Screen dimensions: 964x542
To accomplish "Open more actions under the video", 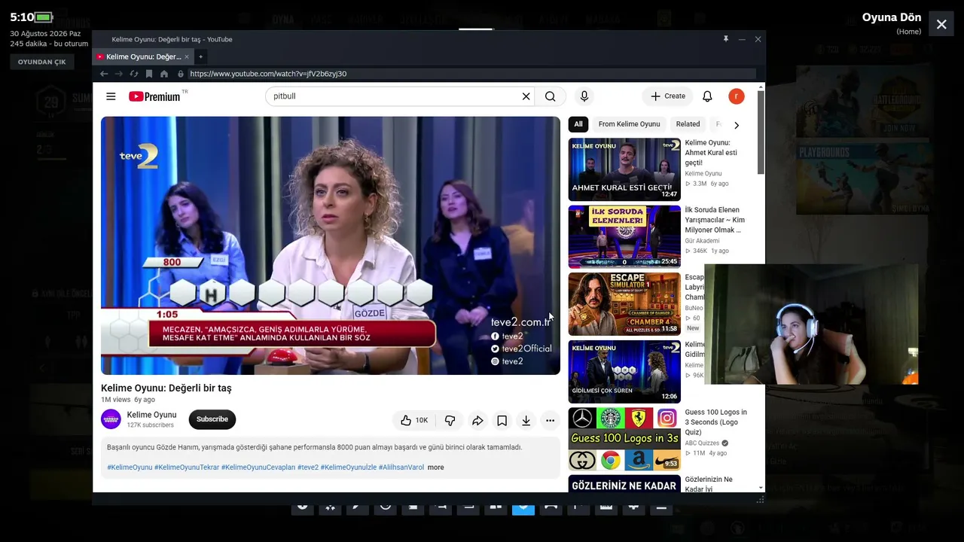I will [551, 420].
